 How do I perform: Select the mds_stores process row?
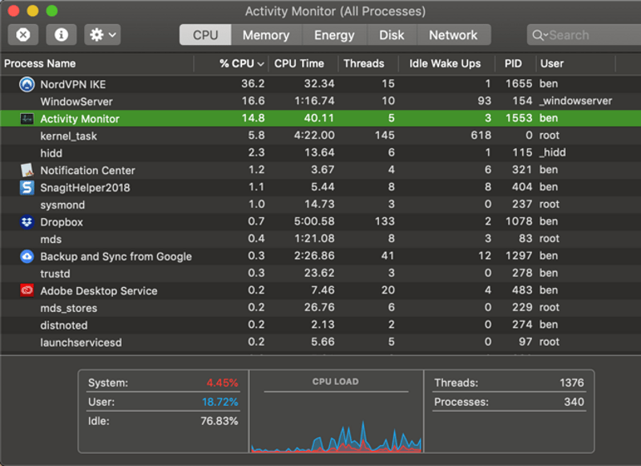(320, 307)
